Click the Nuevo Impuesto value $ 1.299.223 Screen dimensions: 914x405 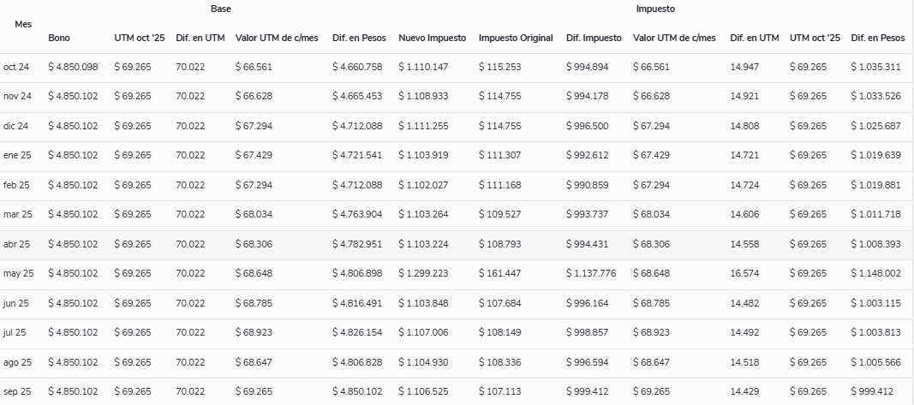[x=423, y=273]
